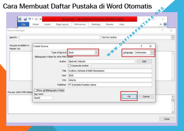Click the Close button in Source Manager
This screenshot has width=184, height=131.
pyautogui.click(x=167, y=119)
